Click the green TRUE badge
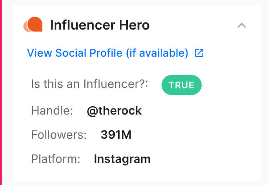268x185 pixels. [181, 85]
